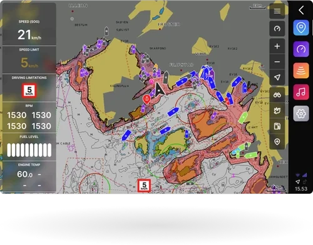Click the bird icon in map toolbar
The image size is (313, 245).
(x=277, y=111)
